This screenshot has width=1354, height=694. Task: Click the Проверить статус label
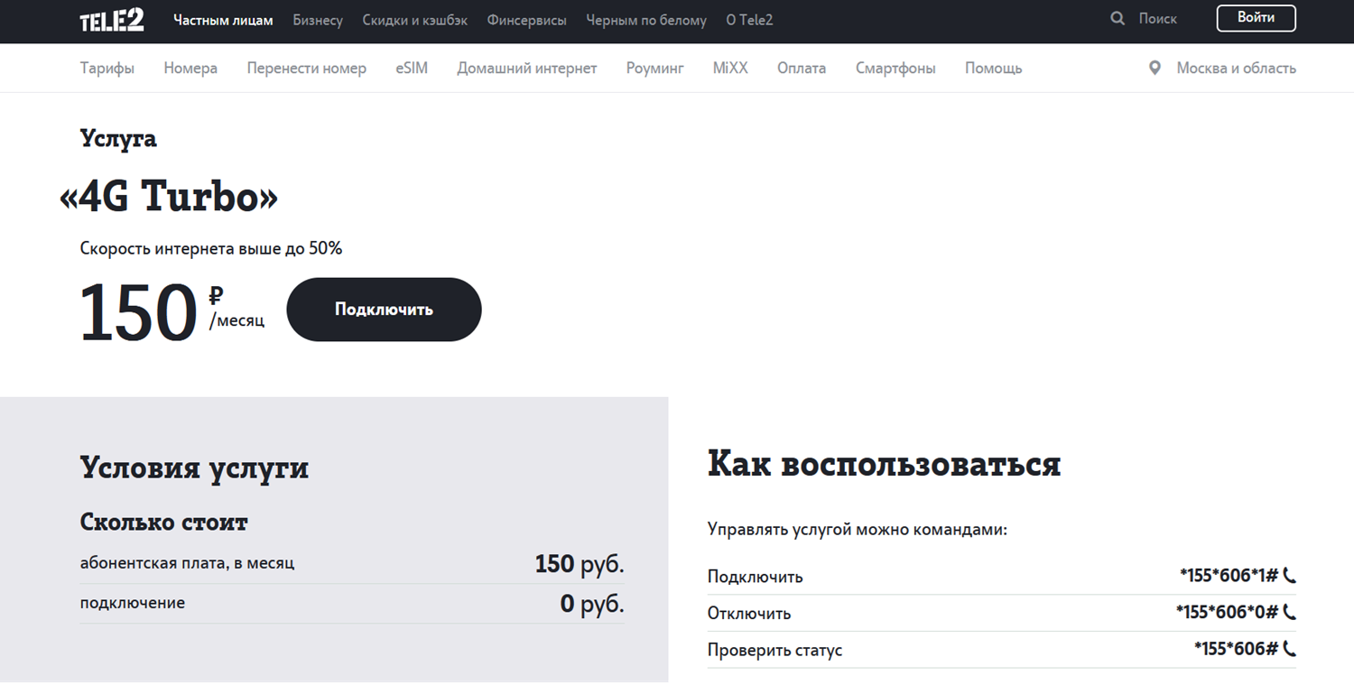(x=774, y=650)
